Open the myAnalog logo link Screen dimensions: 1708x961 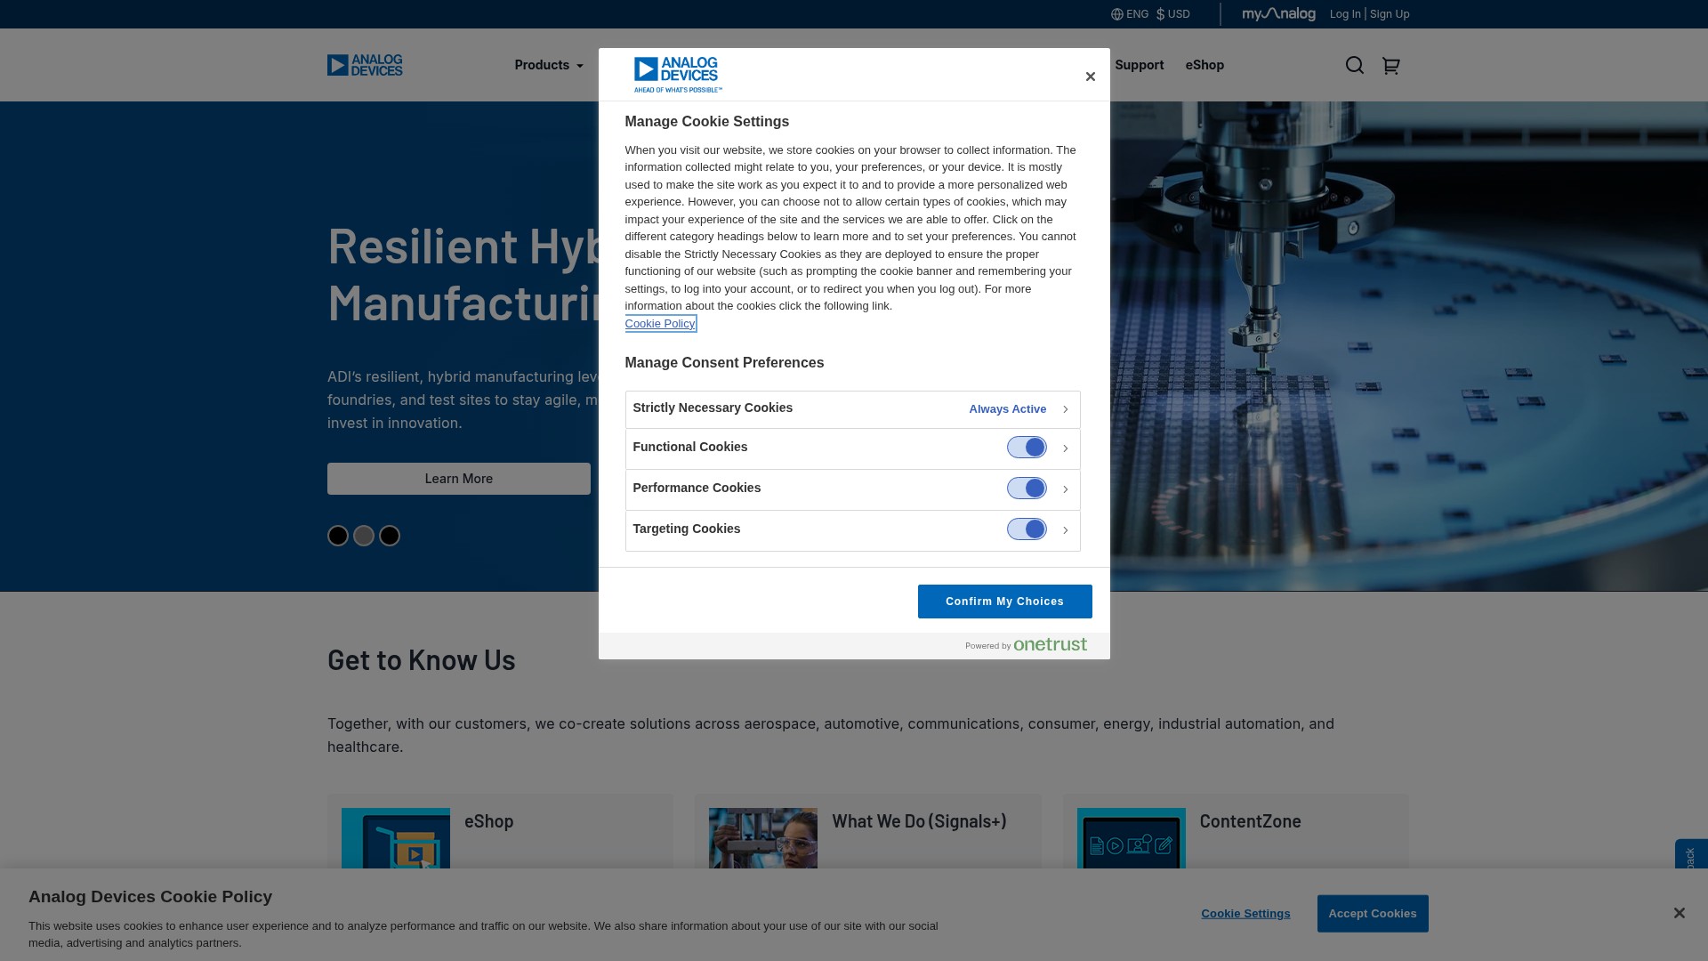pos(1278,14)
